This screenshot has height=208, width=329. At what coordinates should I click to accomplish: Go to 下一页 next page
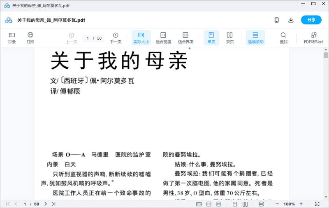(x=116, y=38)
